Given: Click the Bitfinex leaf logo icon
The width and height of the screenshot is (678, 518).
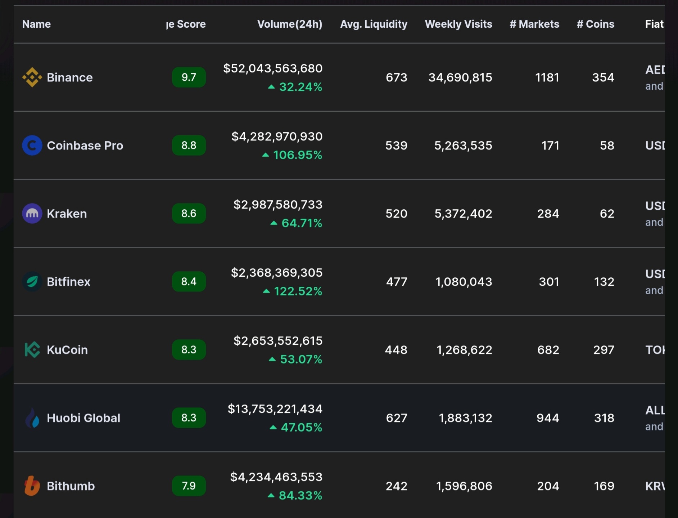Looking at the screenshot, I should 32,282.
